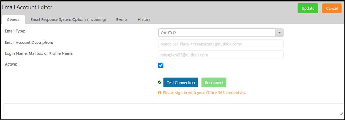Click the Email Type dropdown arrow
345x120 pixels.
point(279,33)
